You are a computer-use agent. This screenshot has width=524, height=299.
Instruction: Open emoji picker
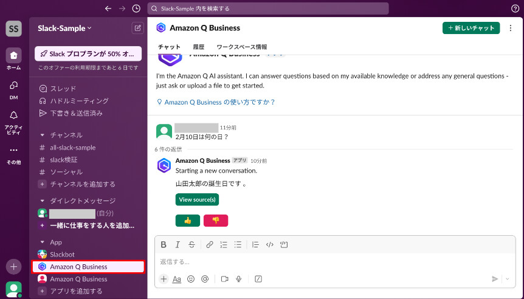click(191, 279)
